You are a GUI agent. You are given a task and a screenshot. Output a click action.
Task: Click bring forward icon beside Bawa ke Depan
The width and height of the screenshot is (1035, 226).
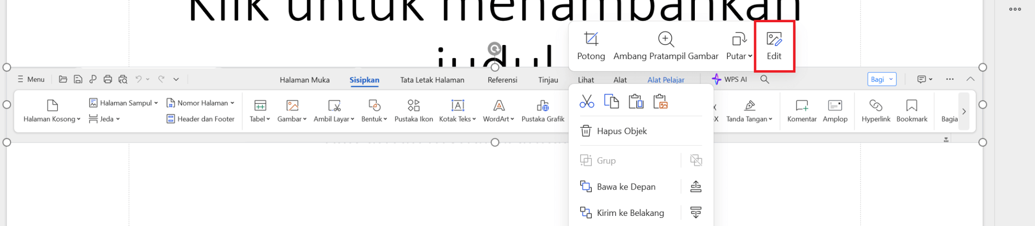tap(696, 187)
